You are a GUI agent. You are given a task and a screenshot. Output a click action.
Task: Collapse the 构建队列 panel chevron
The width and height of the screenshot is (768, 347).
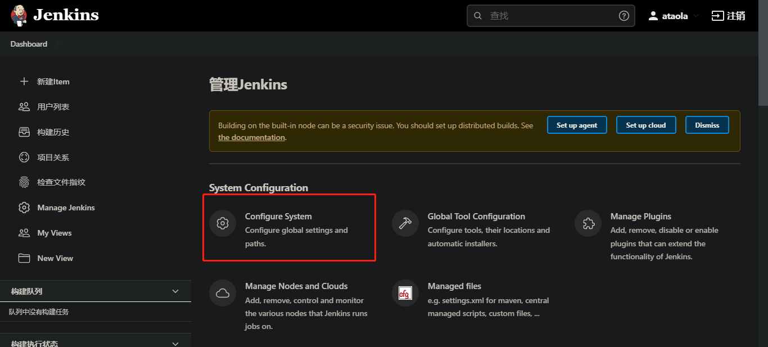(x=175, y=291)
